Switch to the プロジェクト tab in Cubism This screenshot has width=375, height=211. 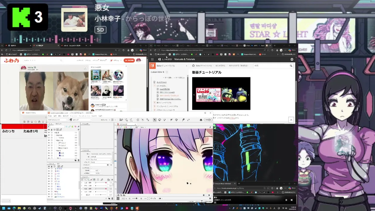pos(59,124)
